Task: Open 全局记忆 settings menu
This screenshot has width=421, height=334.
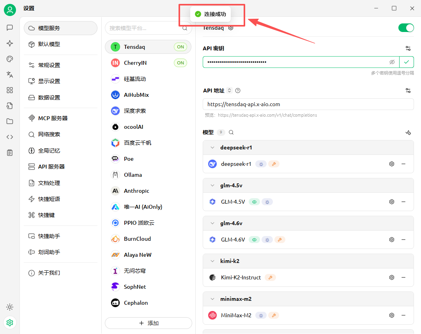Action: pos(60,151)
